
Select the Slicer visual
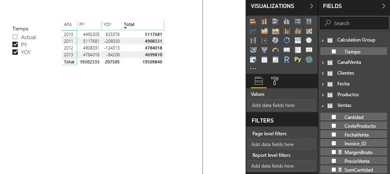[x=253, y=60]
